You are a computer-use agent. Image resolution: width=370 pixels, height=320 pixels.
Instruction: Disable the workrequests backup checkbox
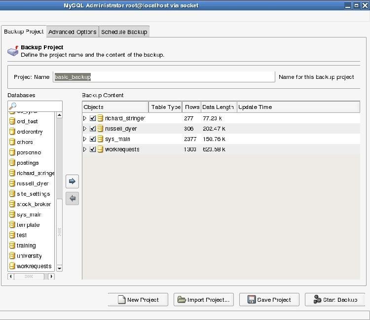point(93,149)
